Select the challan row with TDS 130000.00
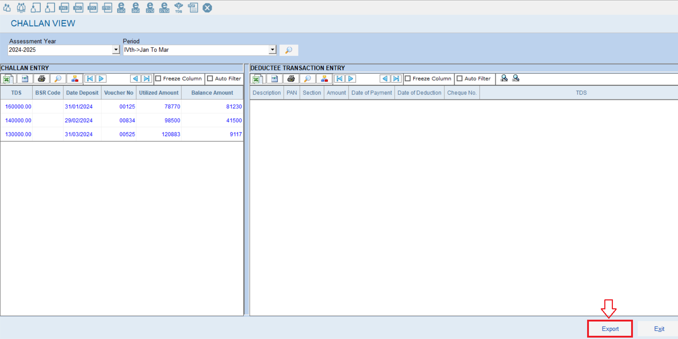 tap(122, 134)
